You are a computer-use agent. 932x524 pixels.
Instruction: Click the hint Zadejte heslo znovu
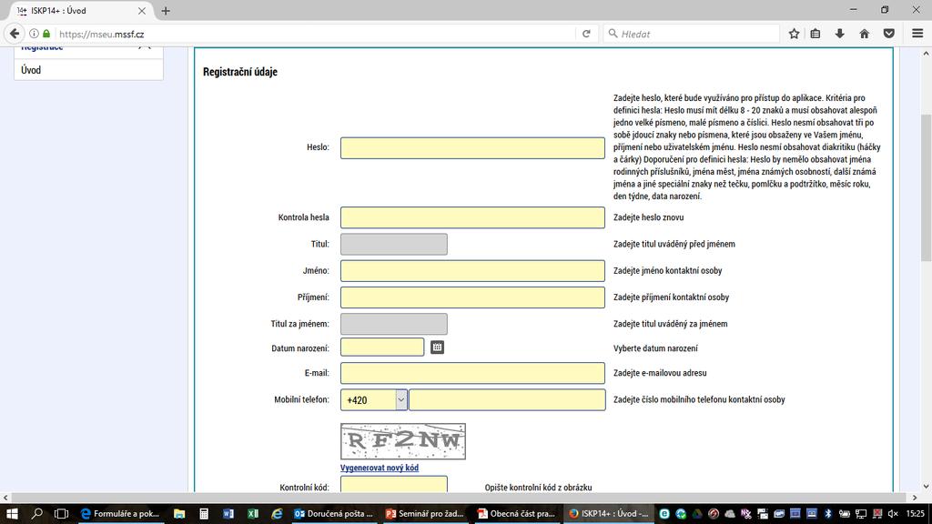pyautogui.click(x=648, y=217)
